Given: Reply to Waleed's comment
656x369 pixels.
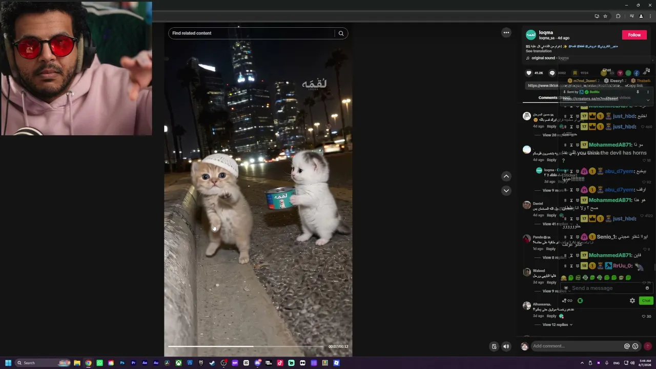Looking at the screenshot, I should tap(551, 282).
